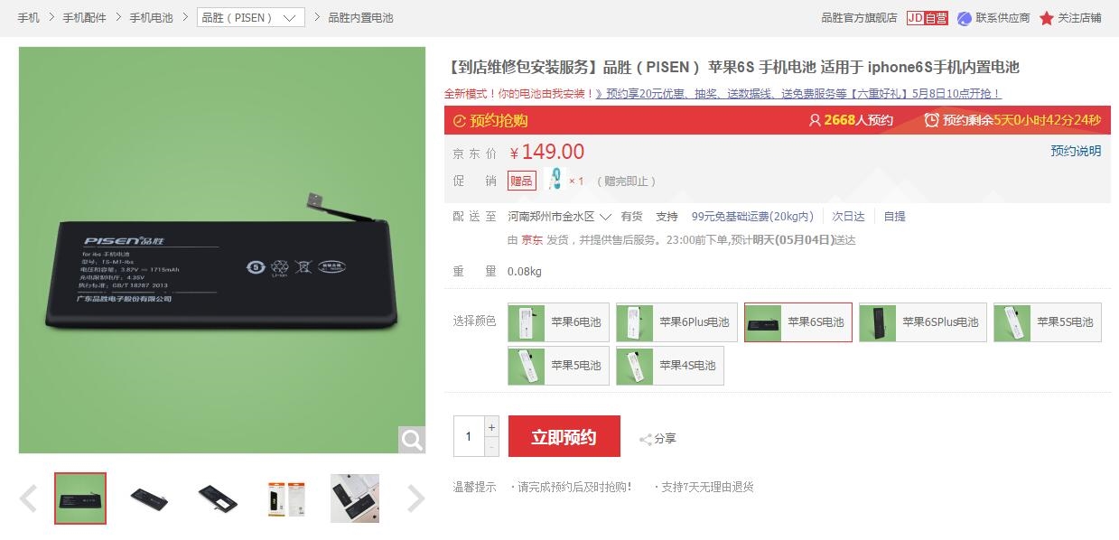Show previous thumbnails with left arrow
1119x540 pixels.
pyautogui.click(x=29, y=498)
